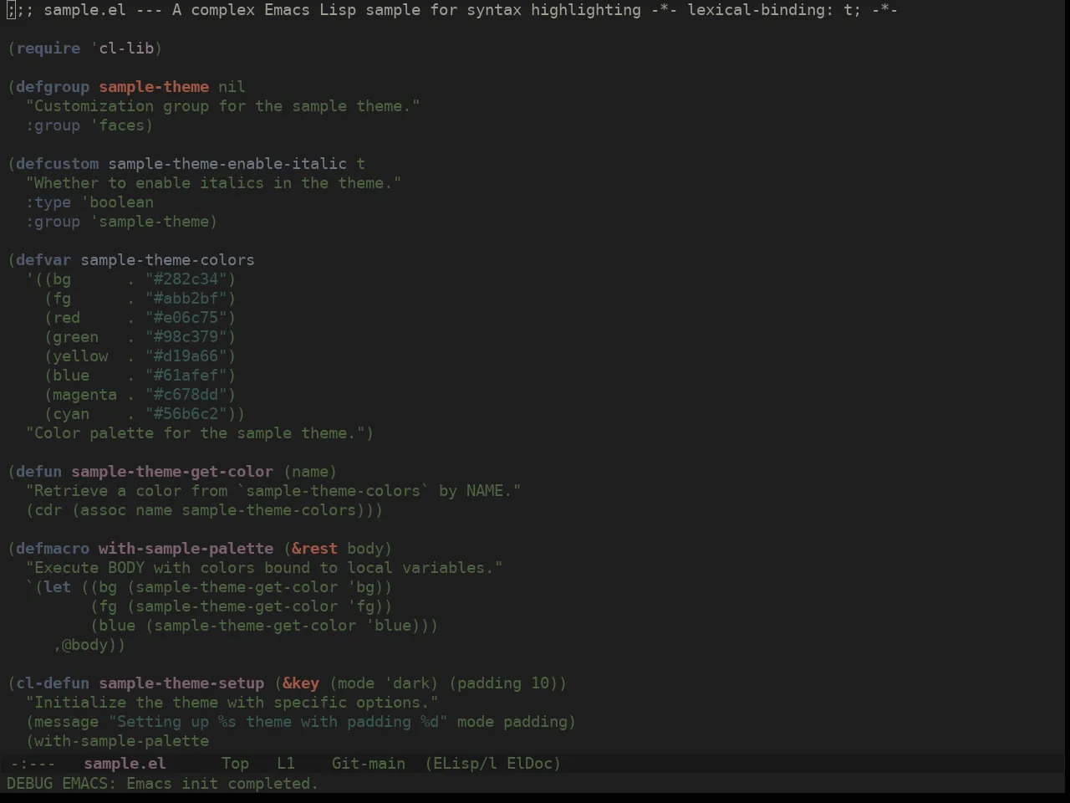Viewport: 1070px width, 803px height.
Task: Click the cyan key in color alist
Action: click(71, 414)
